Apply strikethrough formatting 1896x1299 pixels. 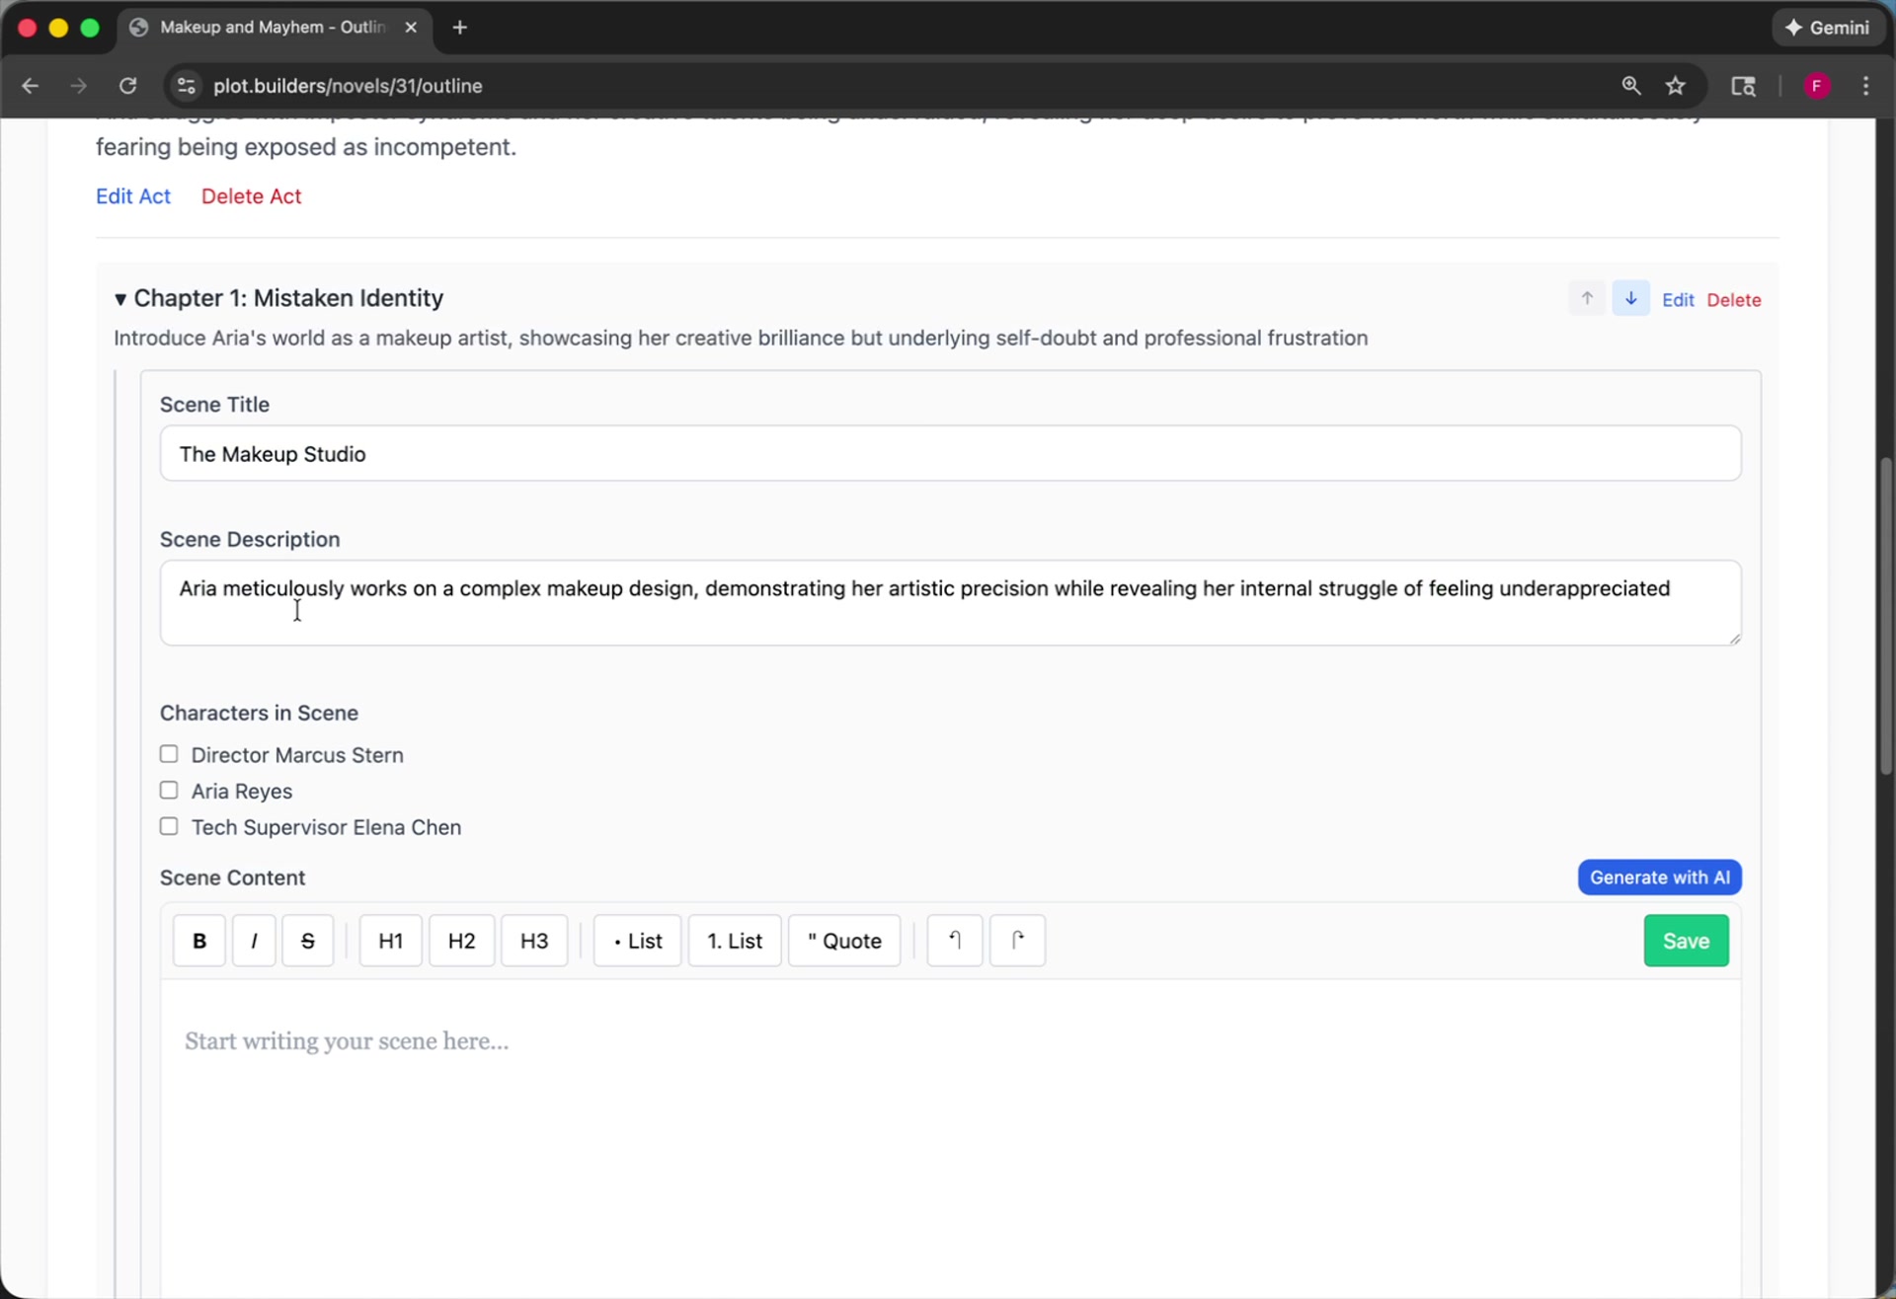(307, 941)
